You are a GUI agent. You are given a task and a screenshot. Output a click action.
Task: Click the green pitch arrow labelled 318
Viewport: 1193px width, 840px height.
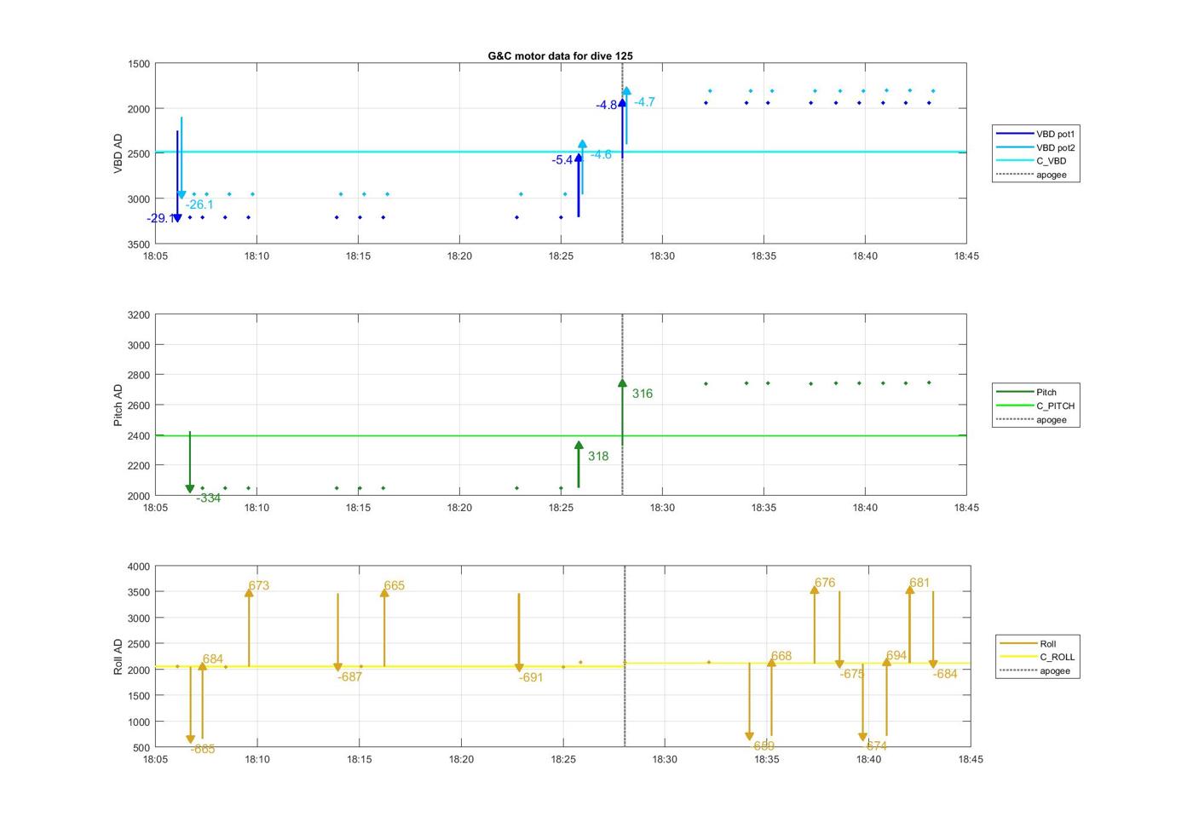point(579,464)
